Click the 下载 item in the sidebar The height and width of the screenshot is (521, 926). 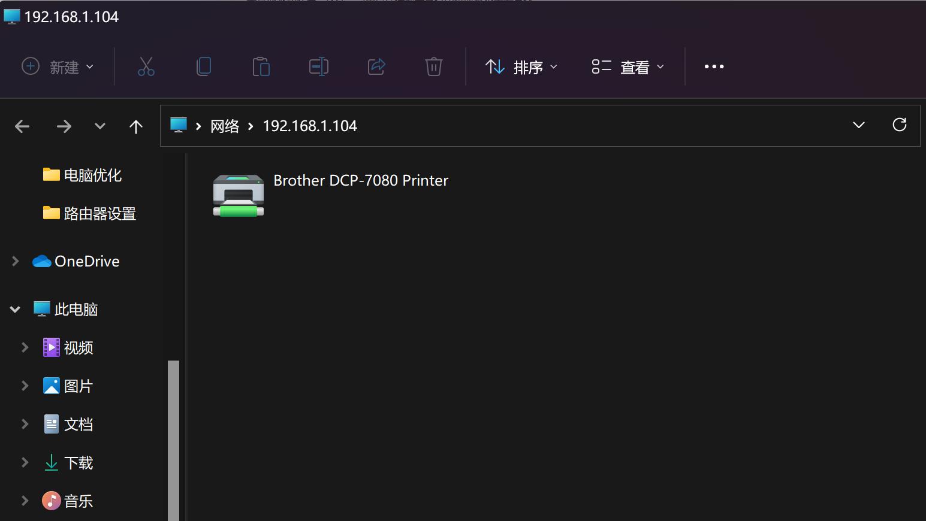pos(78,462)
